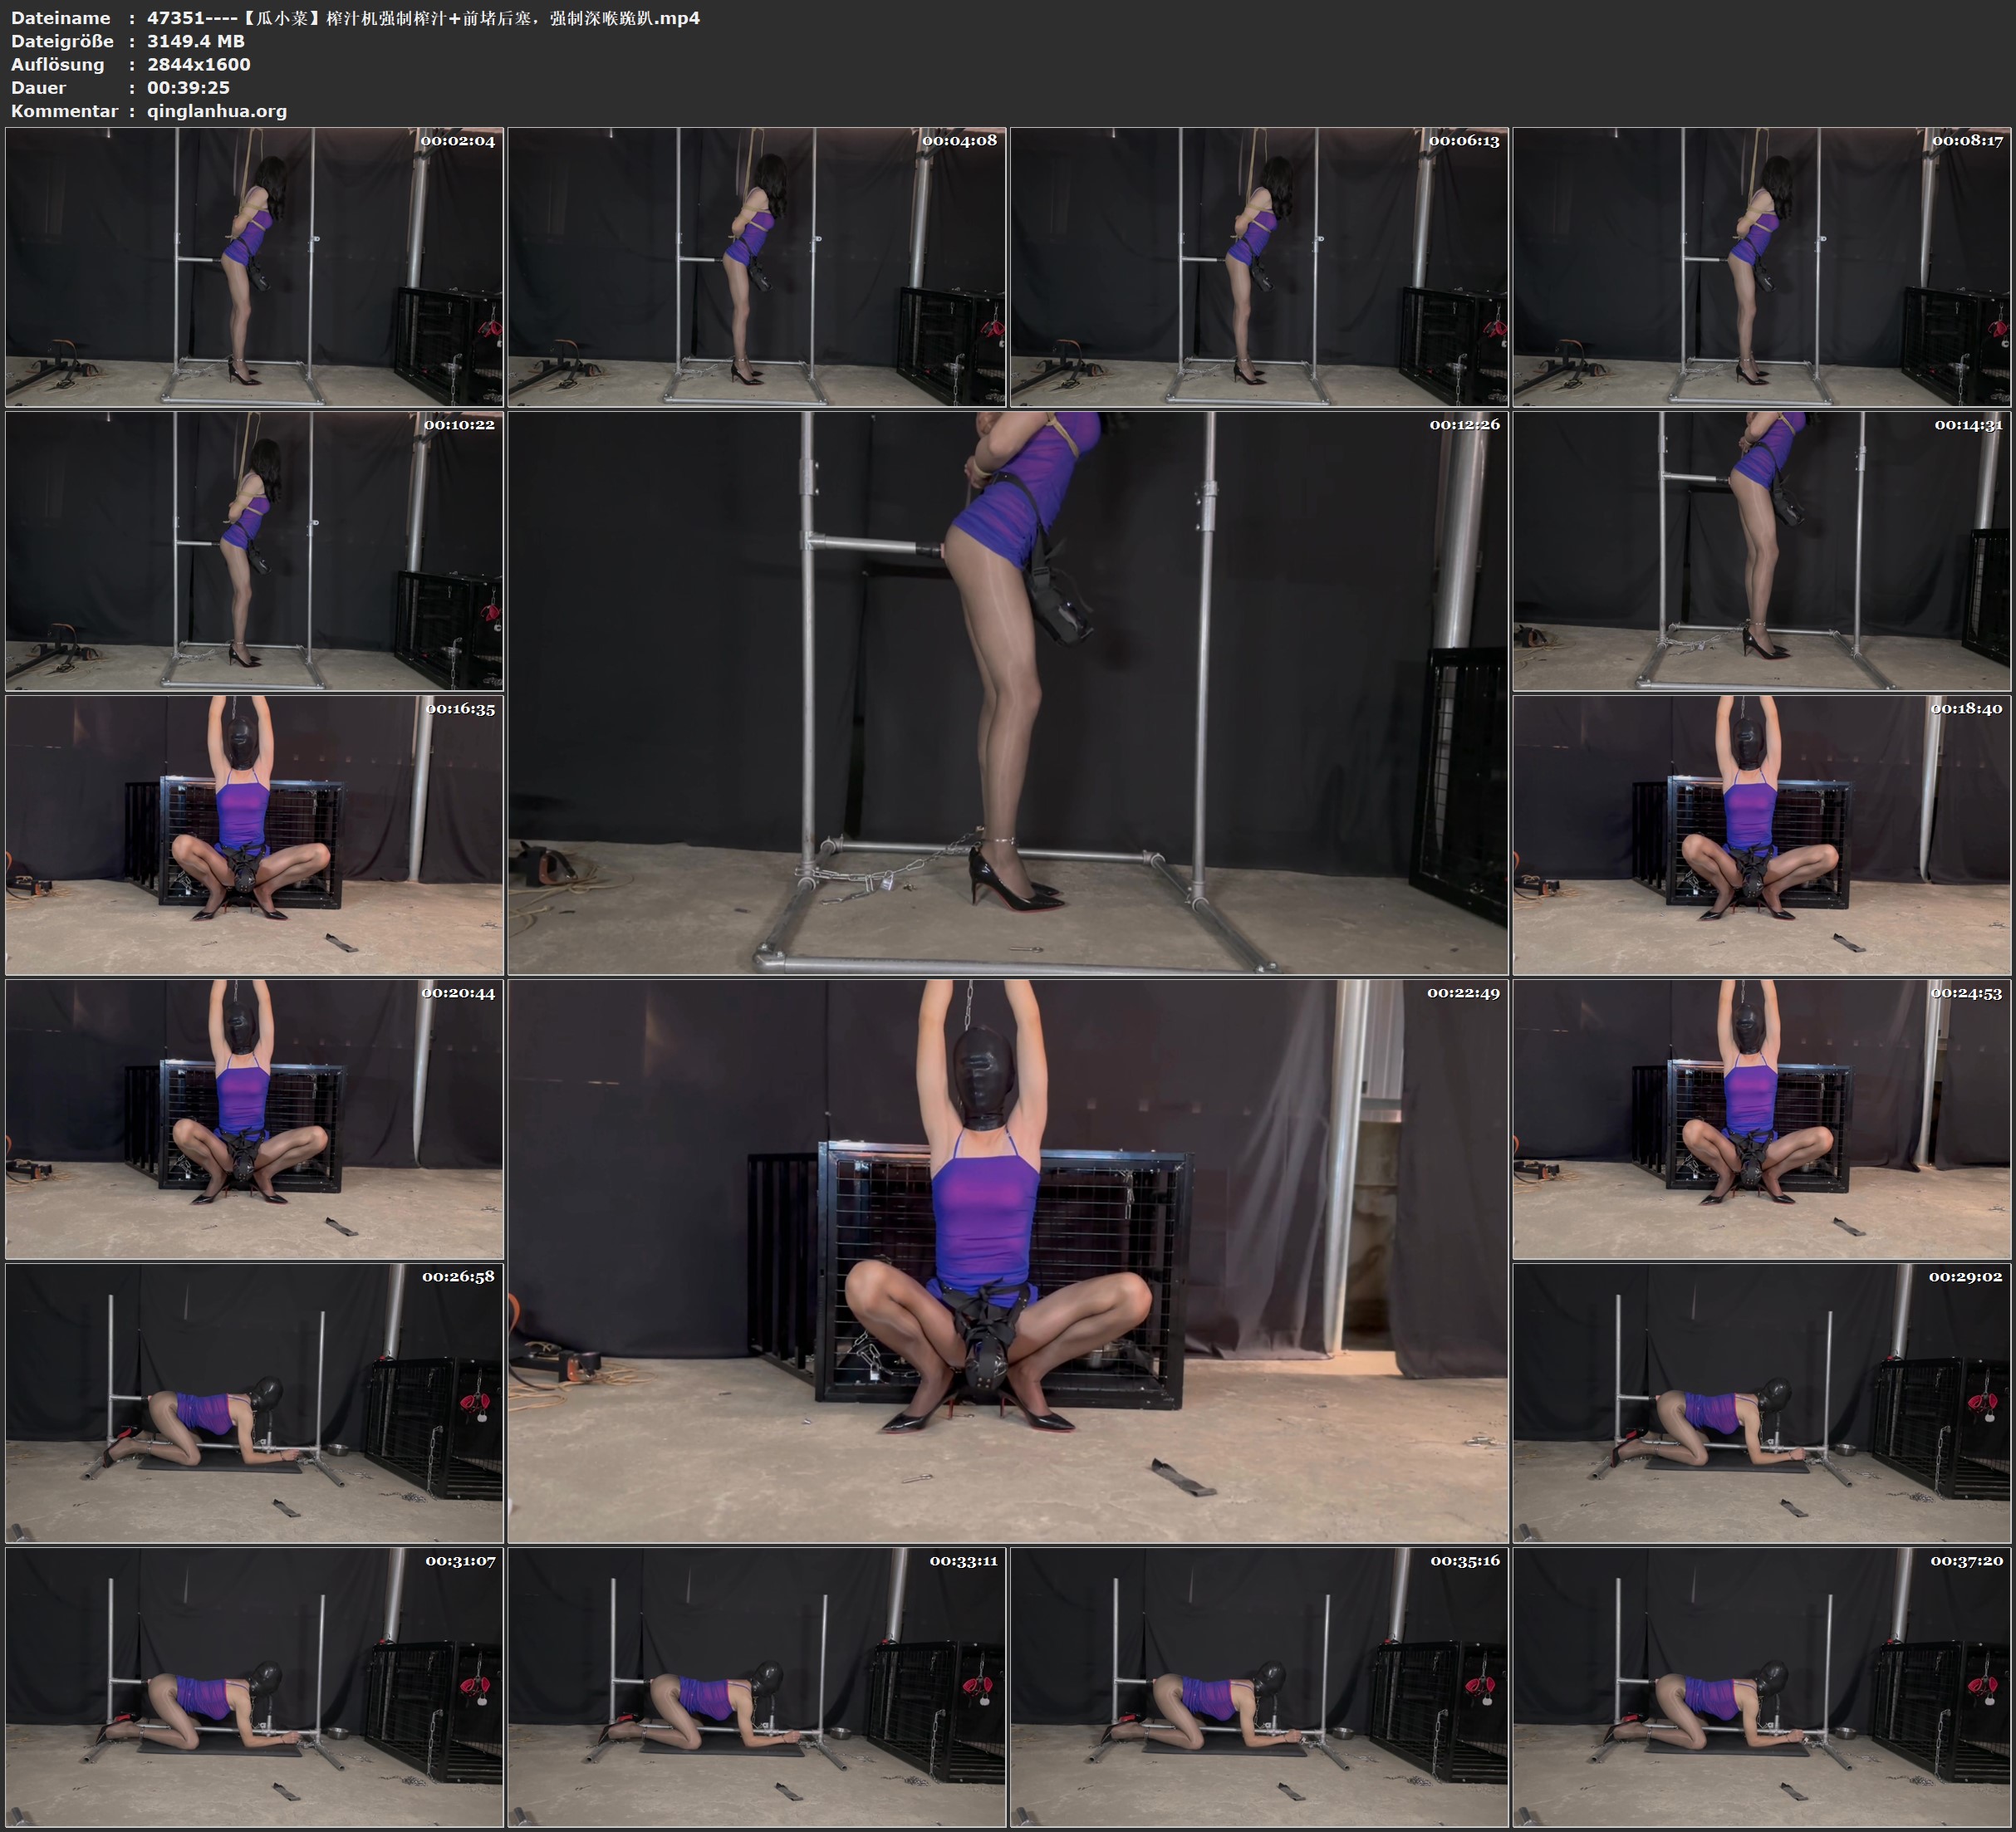Click the 00:16:35 preview frame
This screenshot has height=1832, width=2016.
254,835
